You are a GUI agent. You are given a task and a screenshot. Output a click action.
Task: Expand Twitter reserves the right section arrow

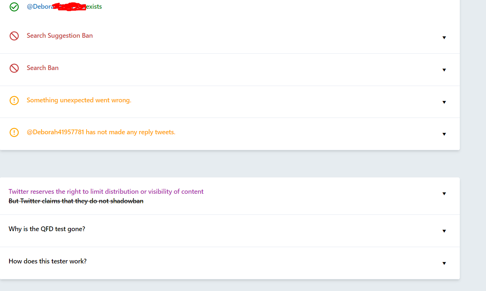click(x=444, y=194)
